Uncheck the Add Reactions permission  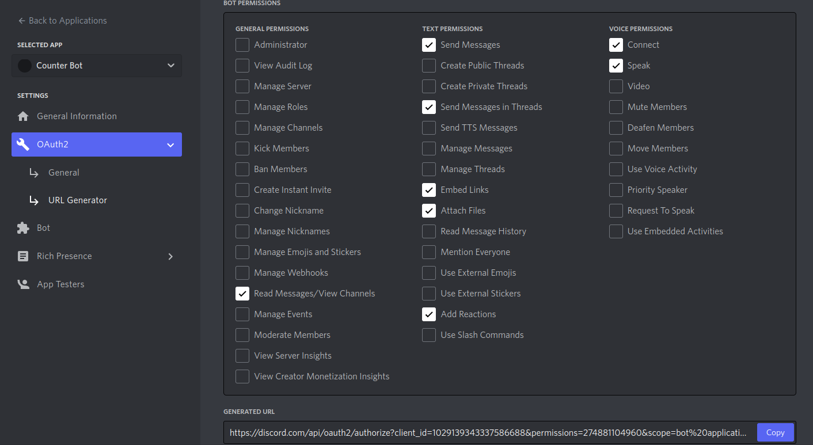click(429, 314)
